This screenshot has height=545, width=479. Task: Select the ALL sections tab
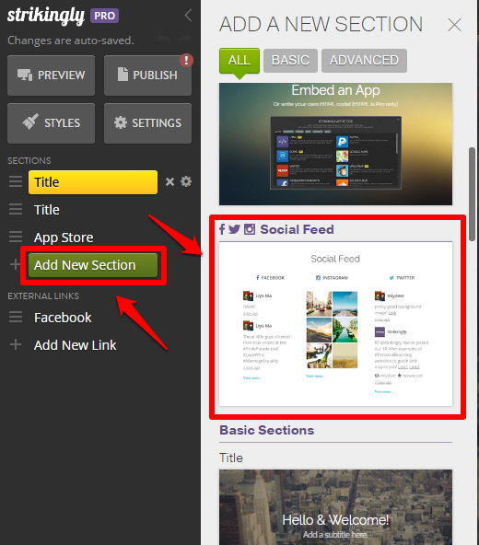[239, 61]
